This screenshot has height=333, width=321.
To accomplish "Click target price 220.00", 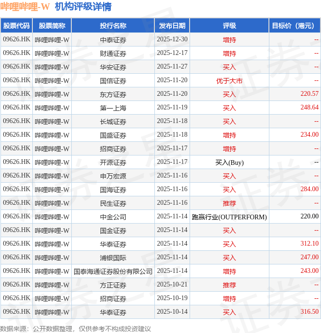I will 309,216.
